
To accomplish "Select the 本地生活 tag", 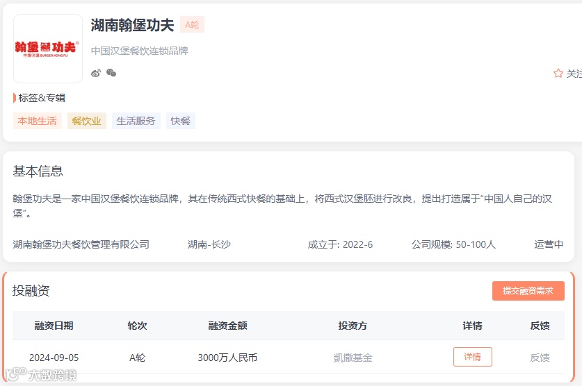I will coord(38,121).
